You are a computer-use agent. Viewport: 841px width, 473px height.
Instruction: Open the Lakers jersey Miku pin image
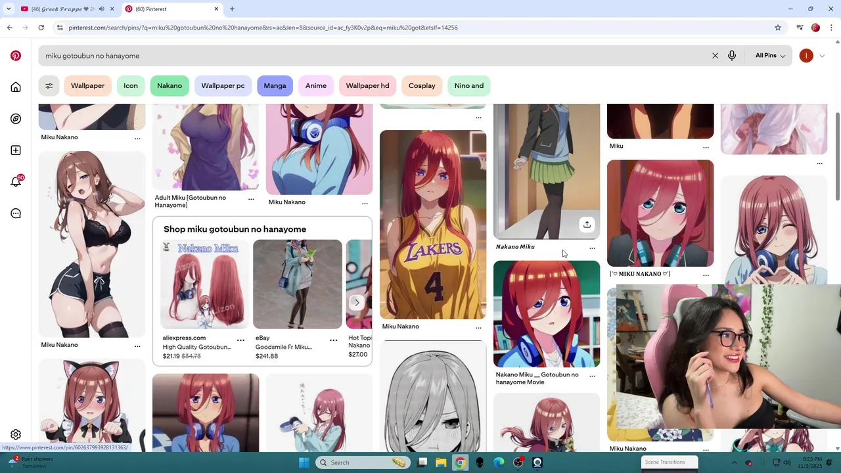(x=433, y=225)
